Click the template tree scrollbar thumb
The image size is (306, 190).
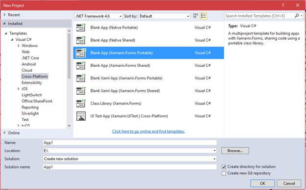pyautogui.click(x=69, y=56)
